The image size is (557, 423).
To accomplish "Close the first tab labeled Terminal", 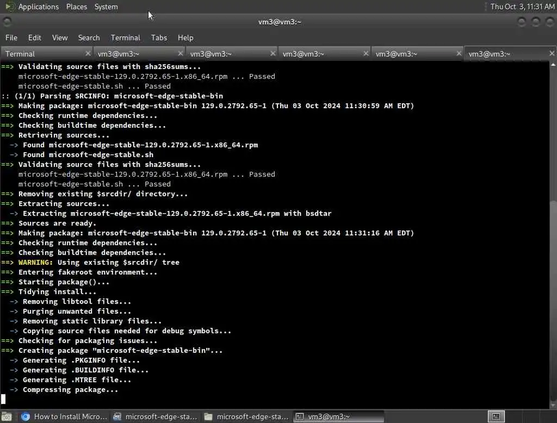I will (88, 53).
